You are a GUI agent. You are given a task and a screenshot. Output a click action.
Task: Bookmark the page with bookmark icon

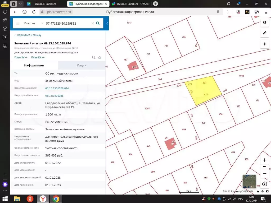tap(218, 12)
